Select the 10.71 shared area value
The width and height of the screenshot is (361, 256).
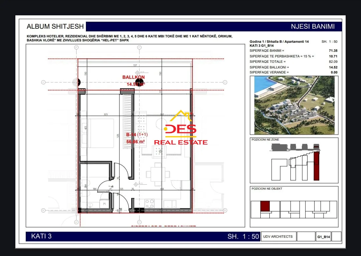[x=333, y=56]
